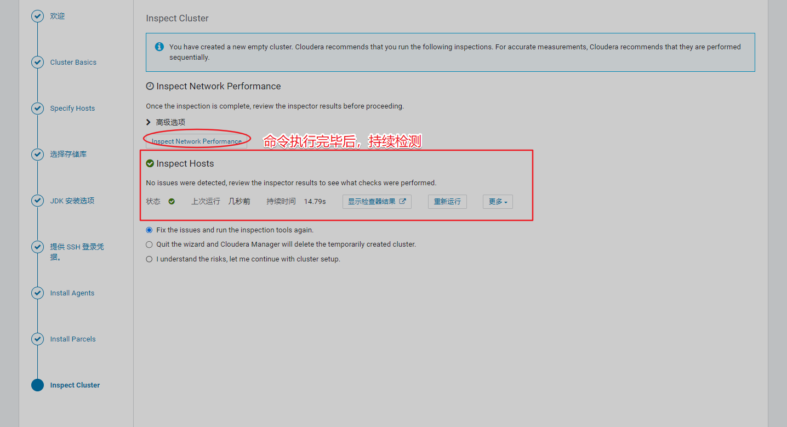The width and height of the screenshot is (787, 427).
Task: Click the filled circle beside Inspect Cluster step
Action: 37,385
